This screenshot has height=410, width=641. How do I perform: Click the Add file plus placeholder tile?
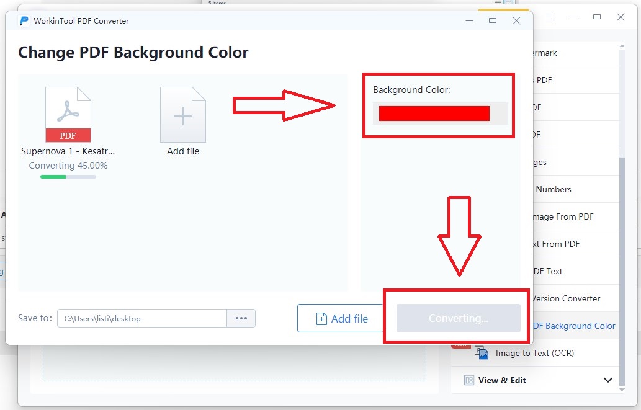182,115
